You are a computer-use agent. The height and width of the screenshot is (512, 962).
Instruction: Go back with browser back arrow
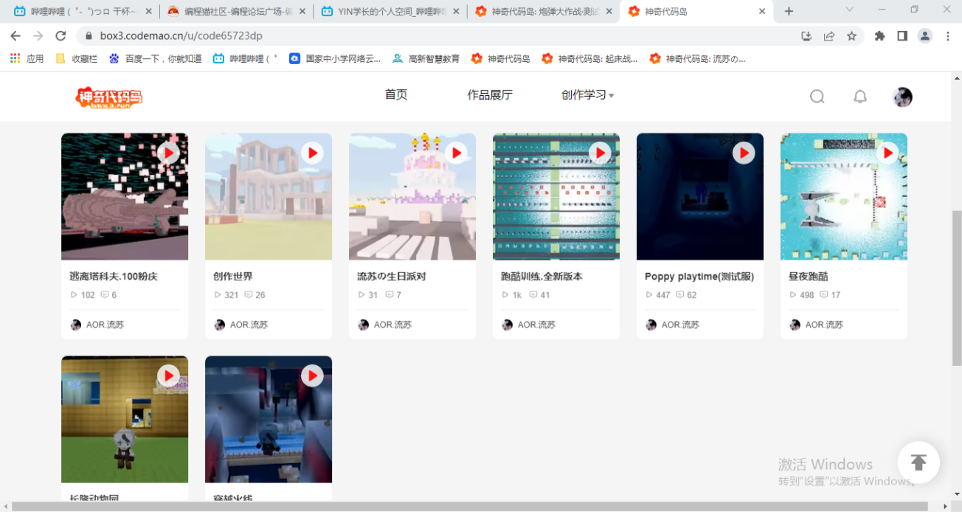tap(15, 35)
